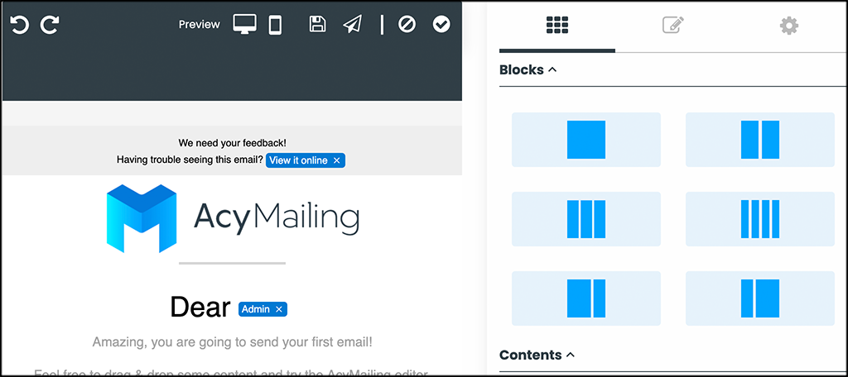
Task: Undo the last editor change
Action: [x=19, y=25]
